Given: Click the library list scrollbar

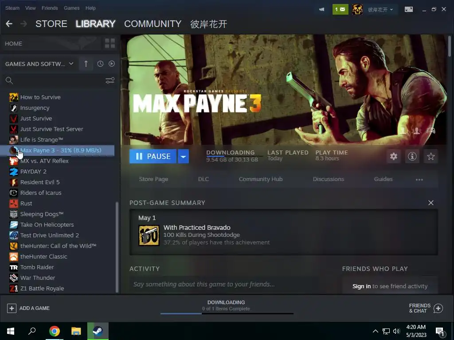Looking at the screenshot, I should tap(117, 247).
